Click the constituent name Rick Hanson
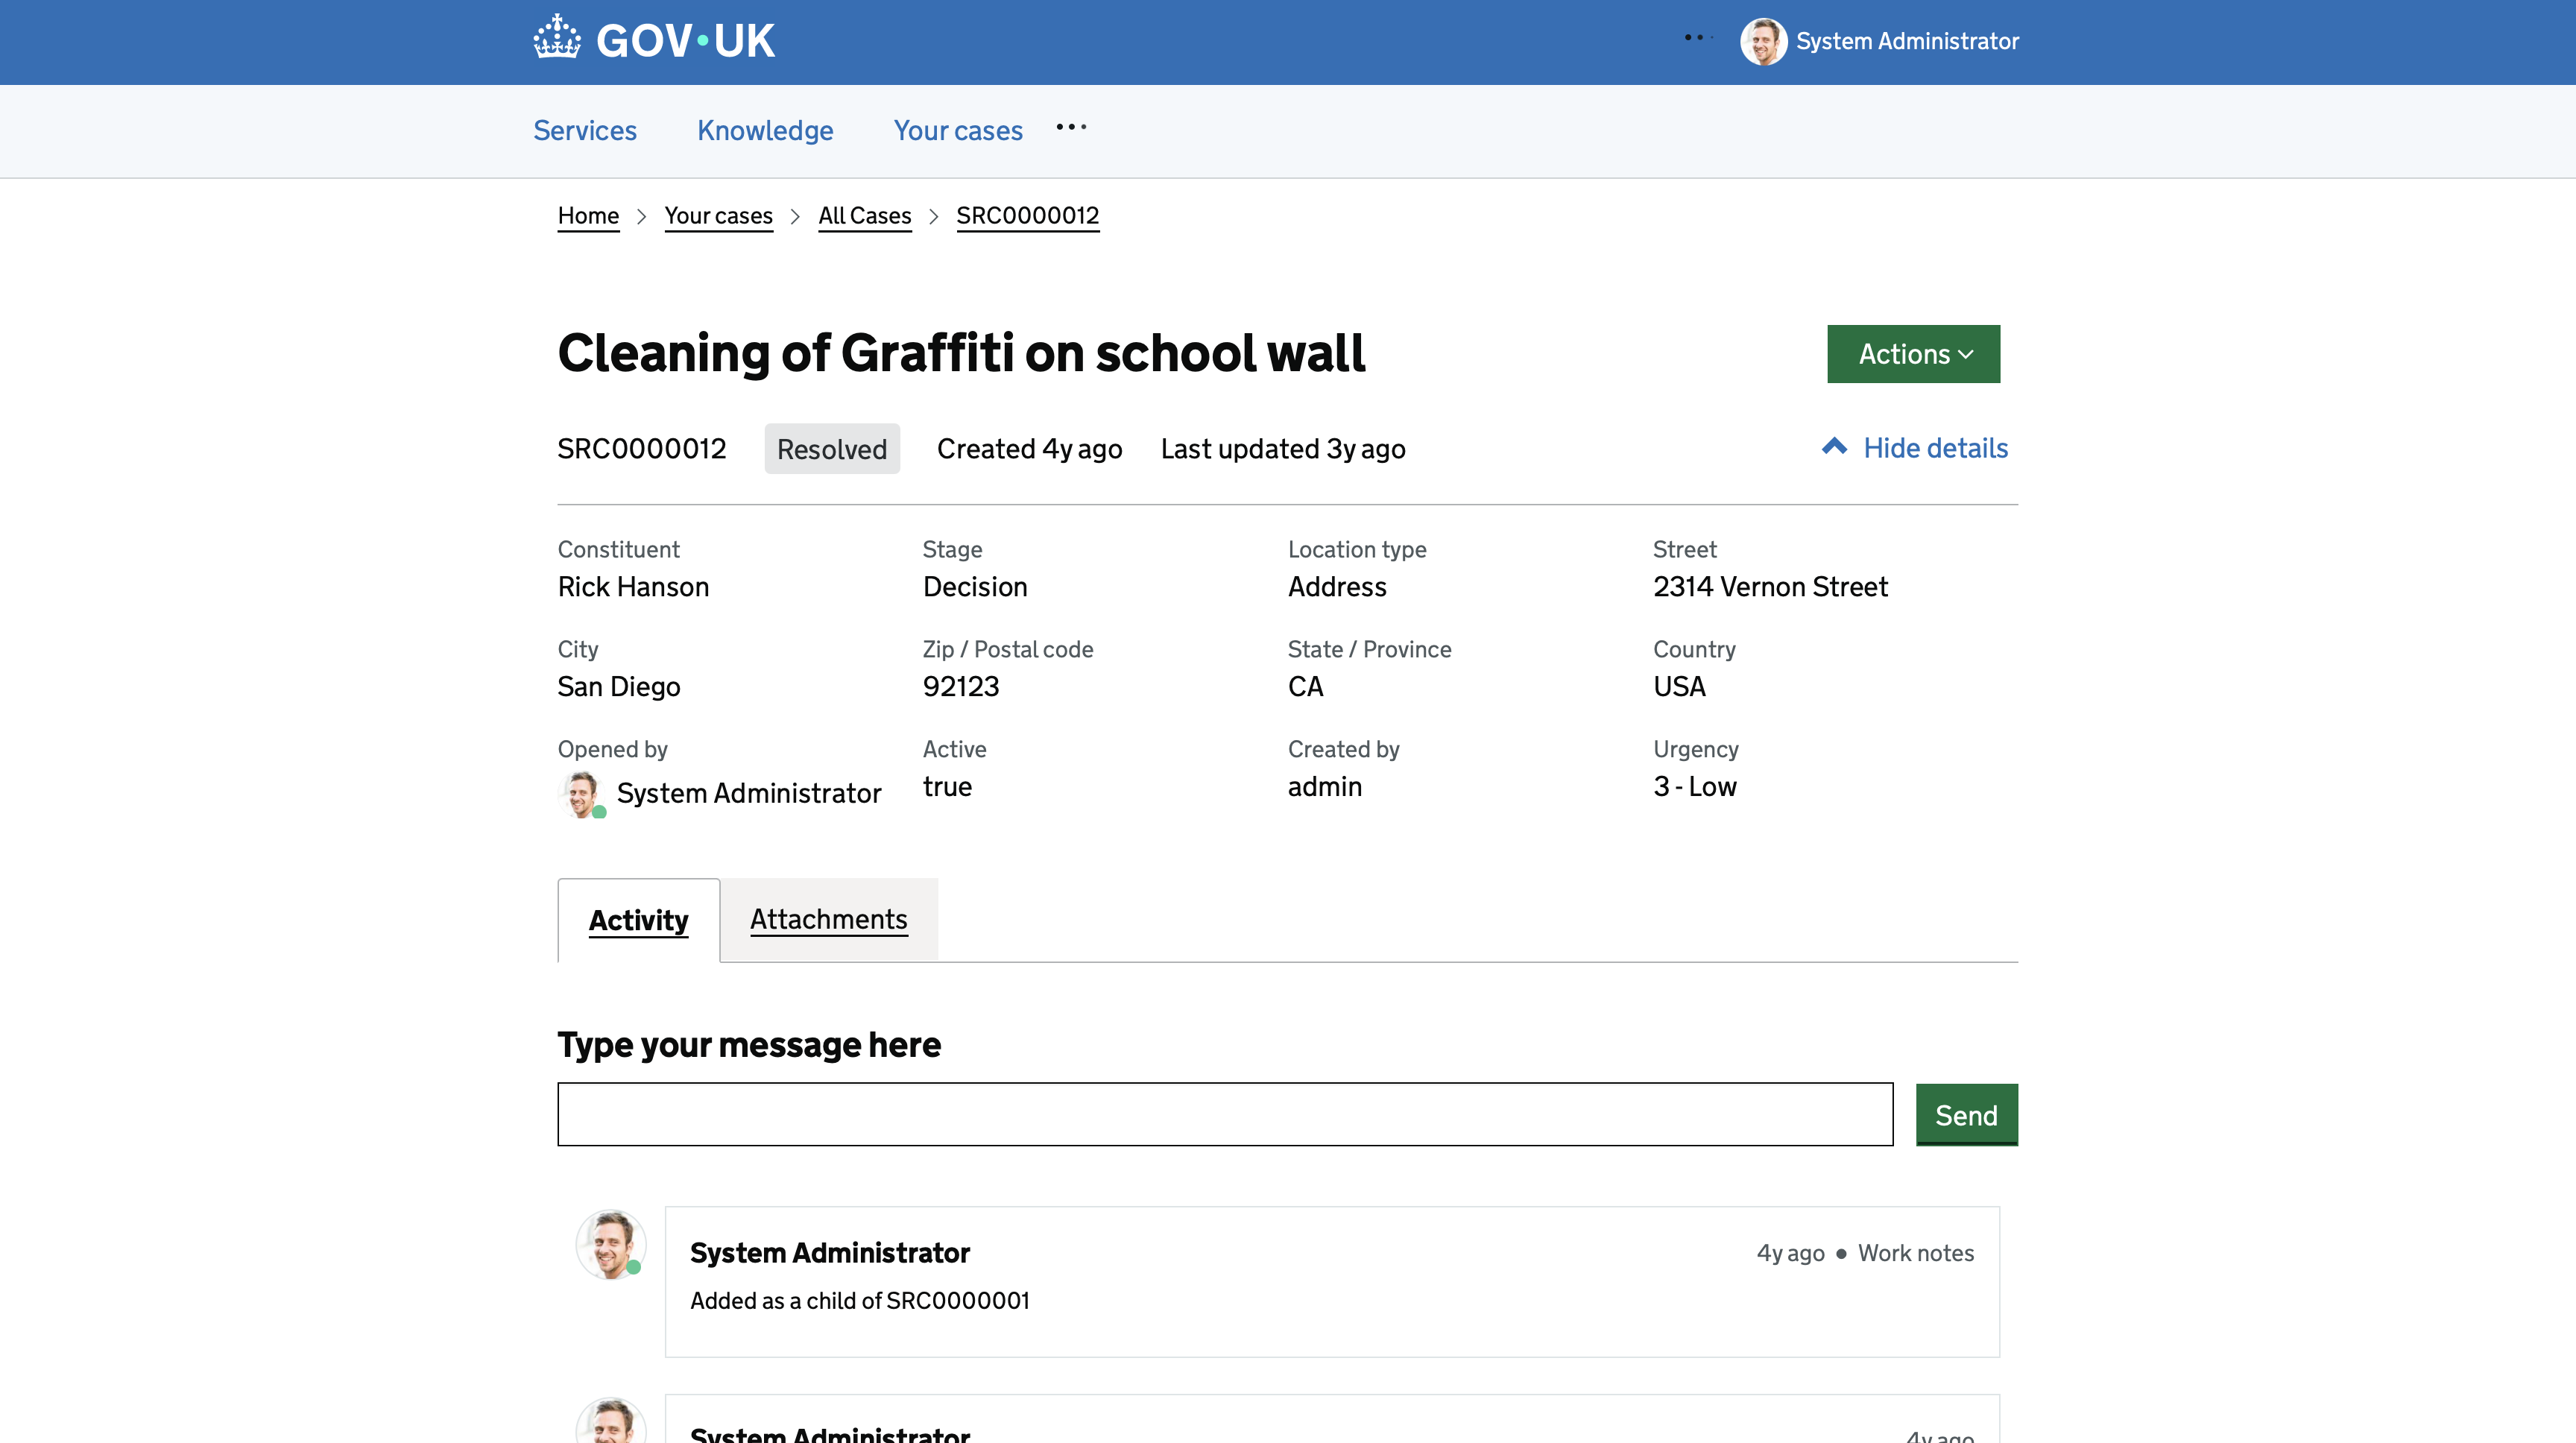This screenshot has height=1443, width=2576. [x=633, y=587]
